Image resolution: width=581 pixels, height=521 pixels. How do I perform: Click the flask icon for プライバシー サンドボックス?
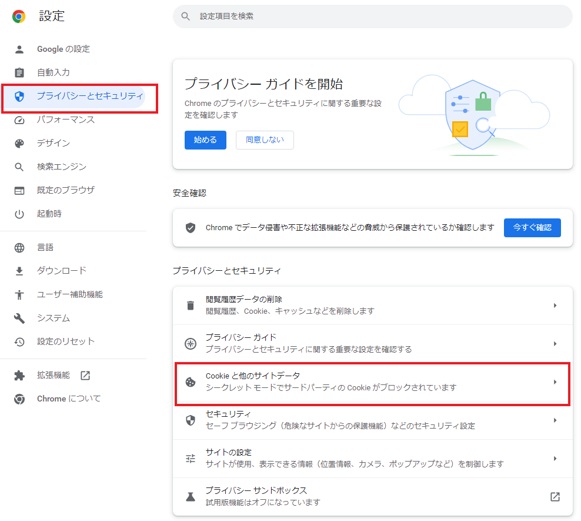click(x=191, y=497)
